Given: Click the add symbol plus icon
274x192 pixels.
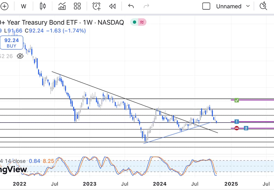Looking at the screenshot, I should pyautogui.click(x=4, y=6).
